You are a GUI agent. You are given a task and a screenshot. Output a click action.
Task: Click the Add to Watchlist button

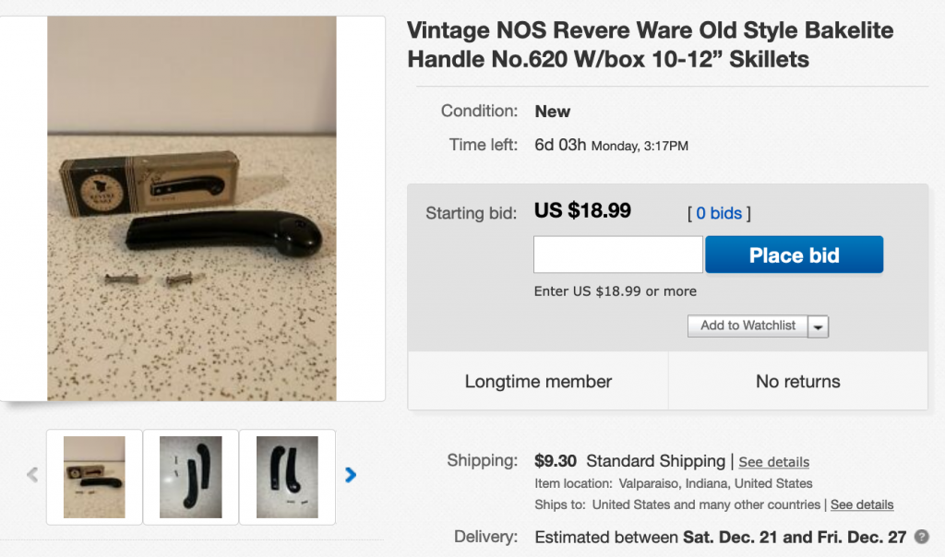click(748, 326)
